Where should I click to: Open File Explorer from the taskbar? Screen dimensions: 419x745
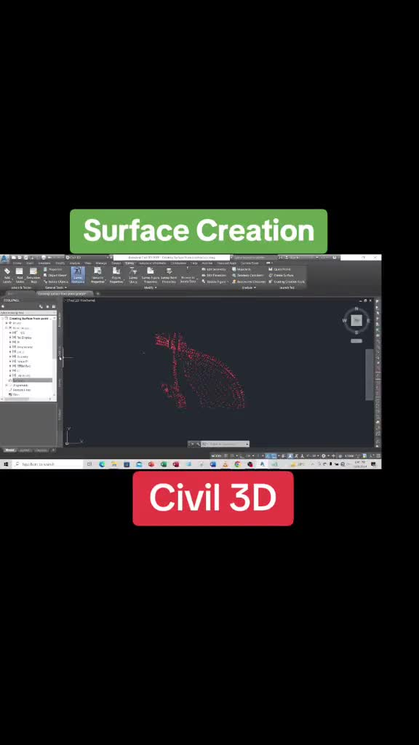click(x=114, y=464)
